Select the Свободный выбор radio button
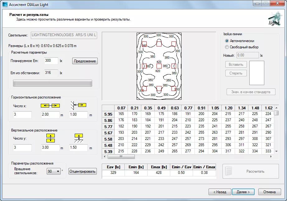Screen dimensions: 287x201 [227, 47]
